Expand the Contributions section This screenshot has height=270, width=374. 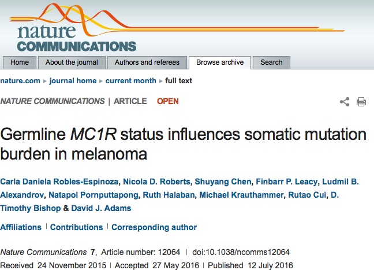point(76,227)
